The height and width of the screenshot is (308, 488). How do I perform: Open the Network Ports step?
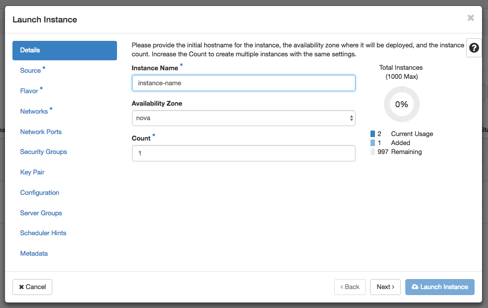pos(41,132)
